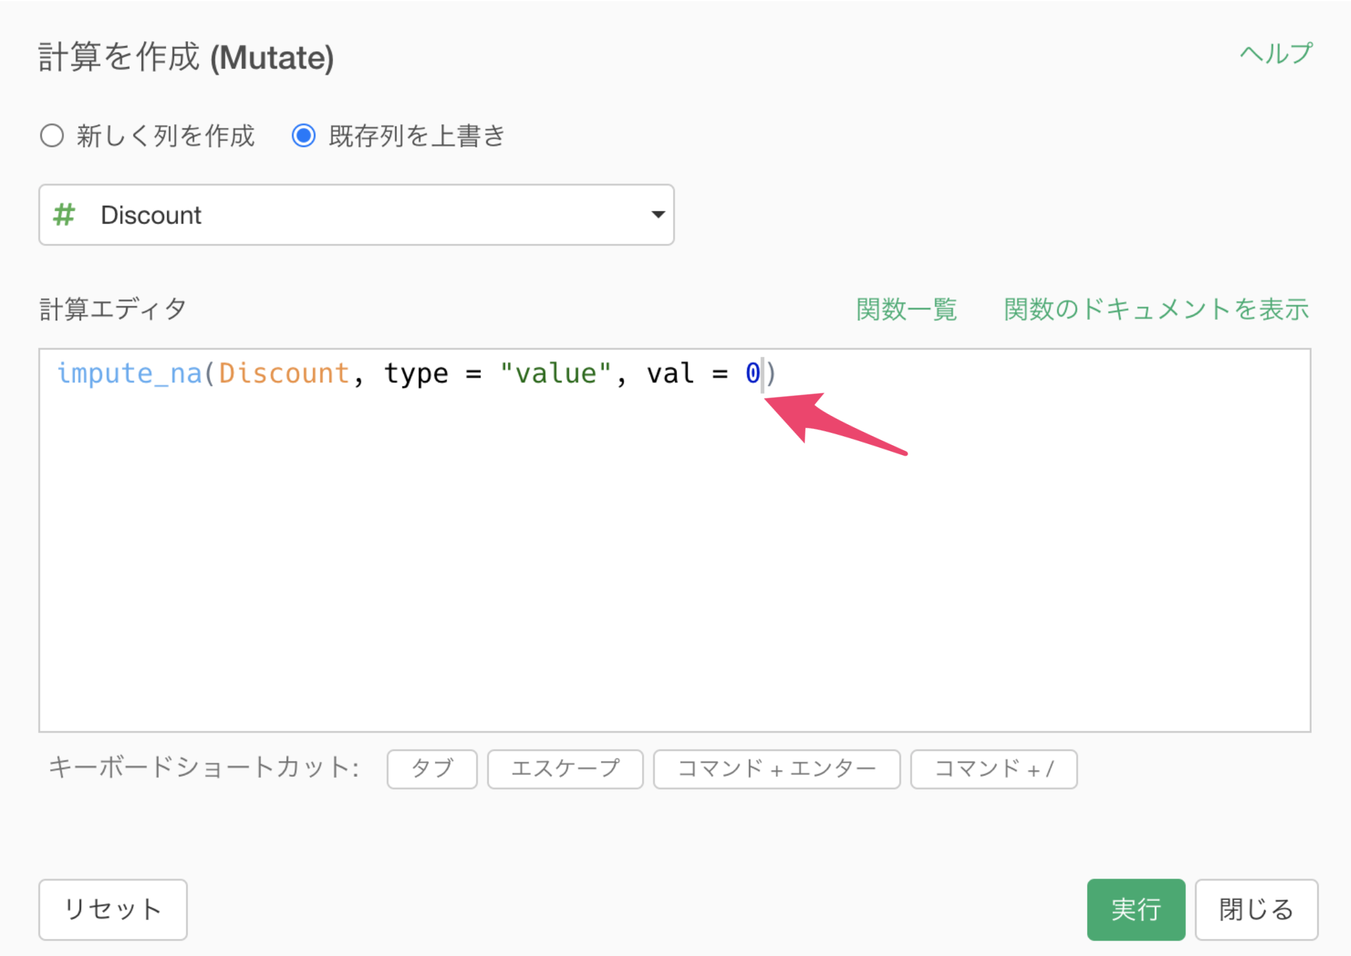
Task: Click the "value" string in the formula
Action: click(555, 373)
